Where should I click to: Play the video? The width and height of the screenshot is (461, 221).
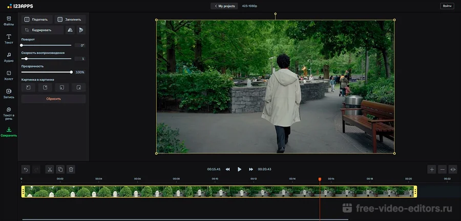(x=239, y=169)
